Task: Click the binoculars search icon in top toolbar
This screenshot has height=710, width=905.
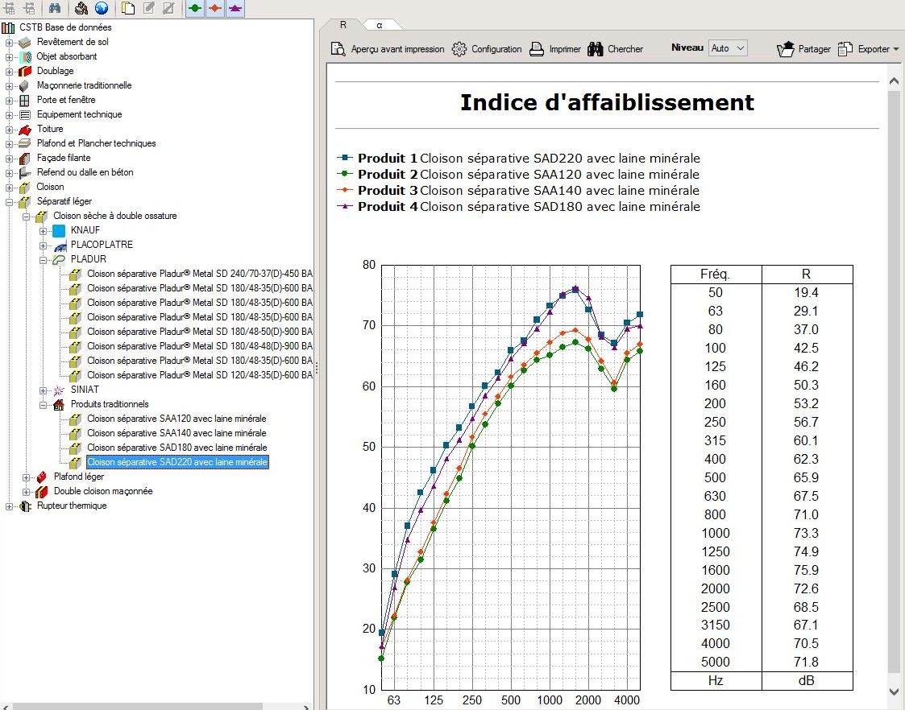Action: pyautogui.click(x=54, y=8)
